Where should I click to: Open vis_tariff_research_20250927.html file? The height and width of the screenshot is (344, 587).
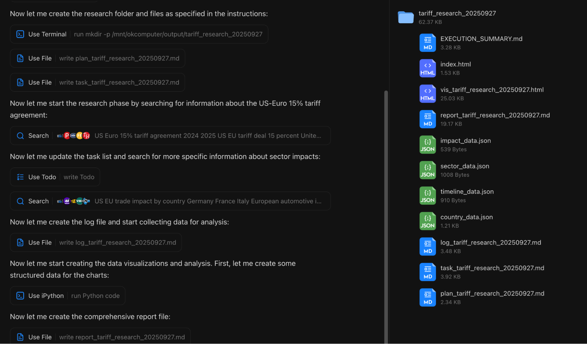pyautogui.click(x=492, y=90)
